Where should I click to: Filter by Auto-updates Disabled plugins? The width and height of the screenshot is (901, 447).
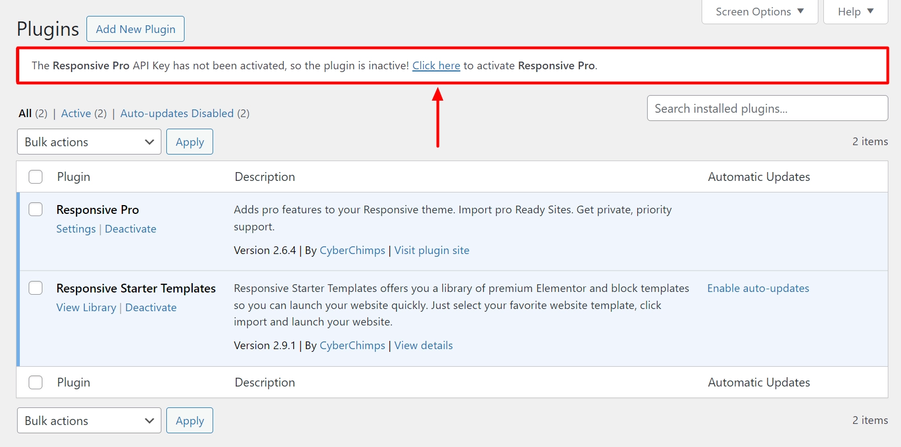177,113
